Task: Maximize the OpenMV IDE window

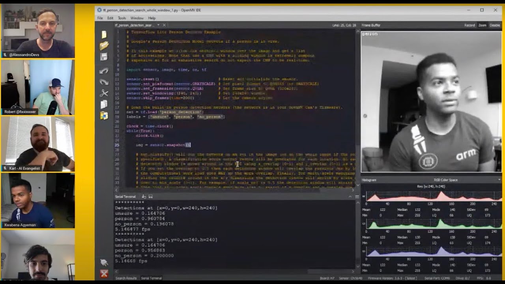Action: pyautogui.click(x=482, y=10)
